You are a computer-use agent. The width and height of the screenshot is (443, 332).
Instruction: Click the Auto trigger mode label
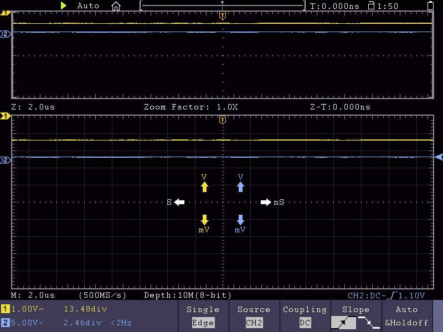pyautogui.click(x=87, y=6)
